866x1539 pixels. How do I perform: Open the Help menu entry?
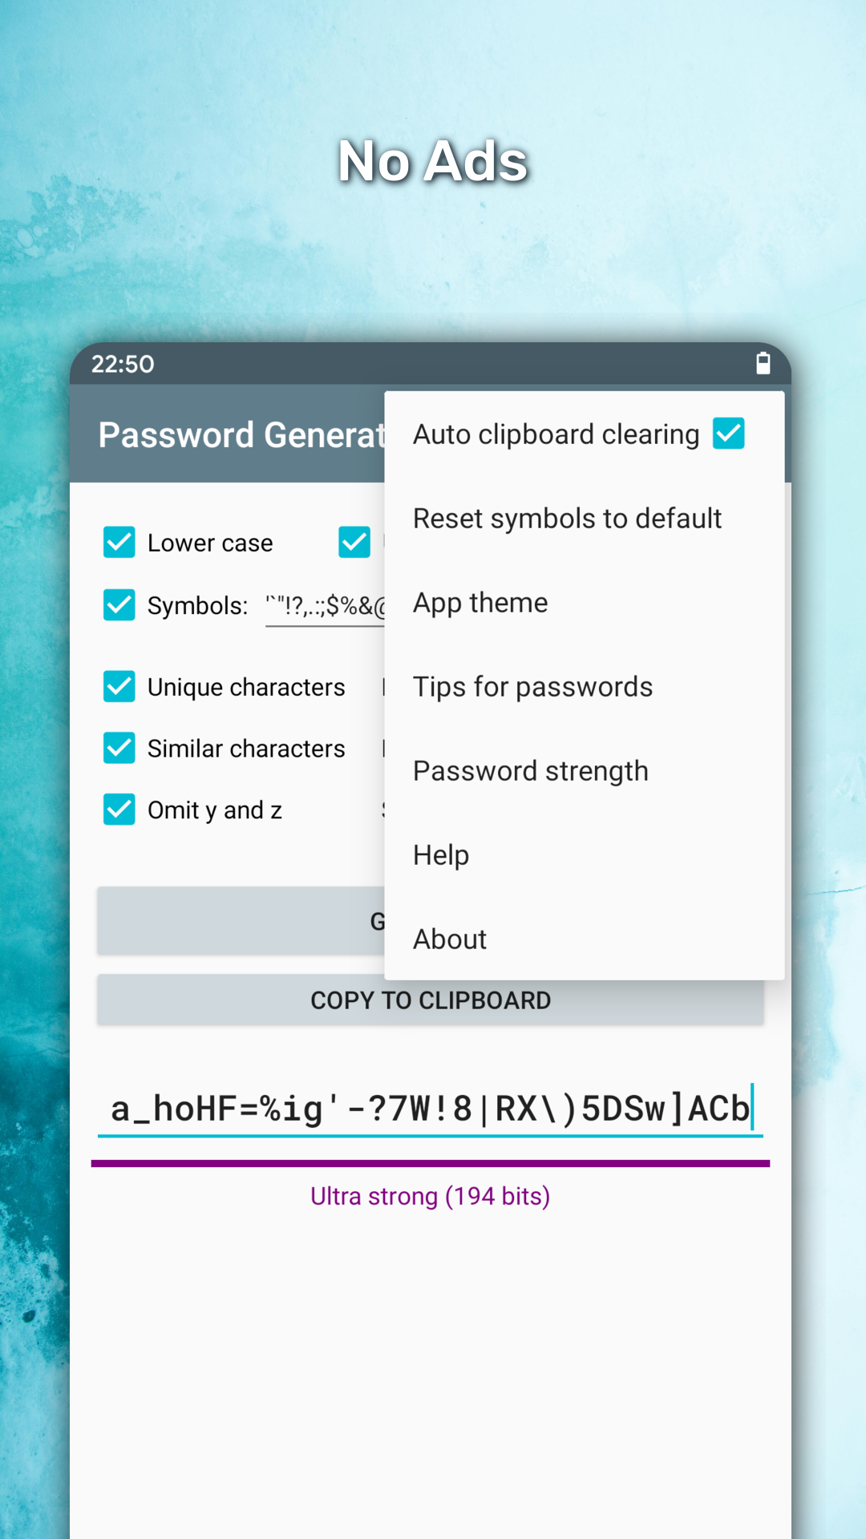tap(441, 855)
